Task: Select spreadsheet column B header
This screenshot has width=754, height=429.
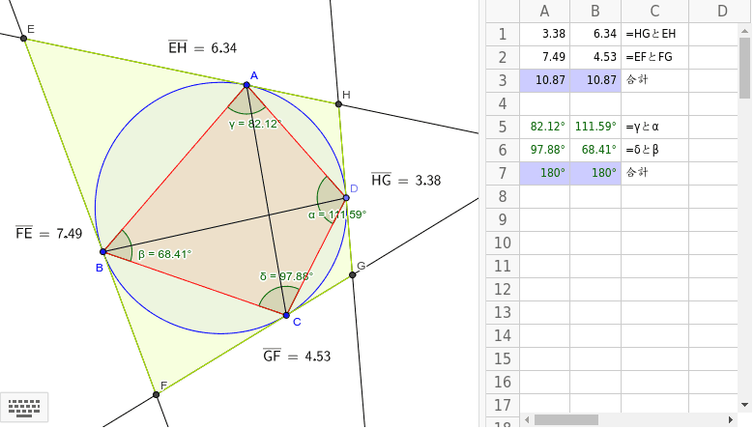Action: tap(595, 11)
